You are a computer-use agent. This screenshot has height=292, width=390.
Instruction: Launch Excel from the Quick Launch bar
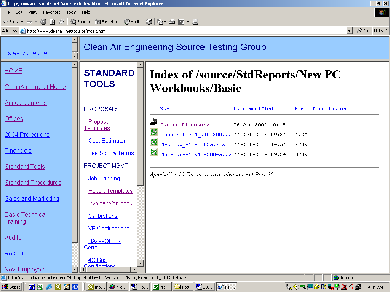40,287
